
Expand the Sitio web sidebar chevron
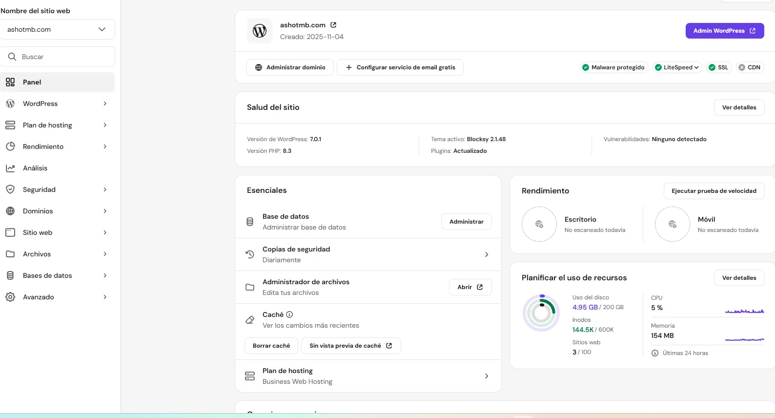point(105,232)
